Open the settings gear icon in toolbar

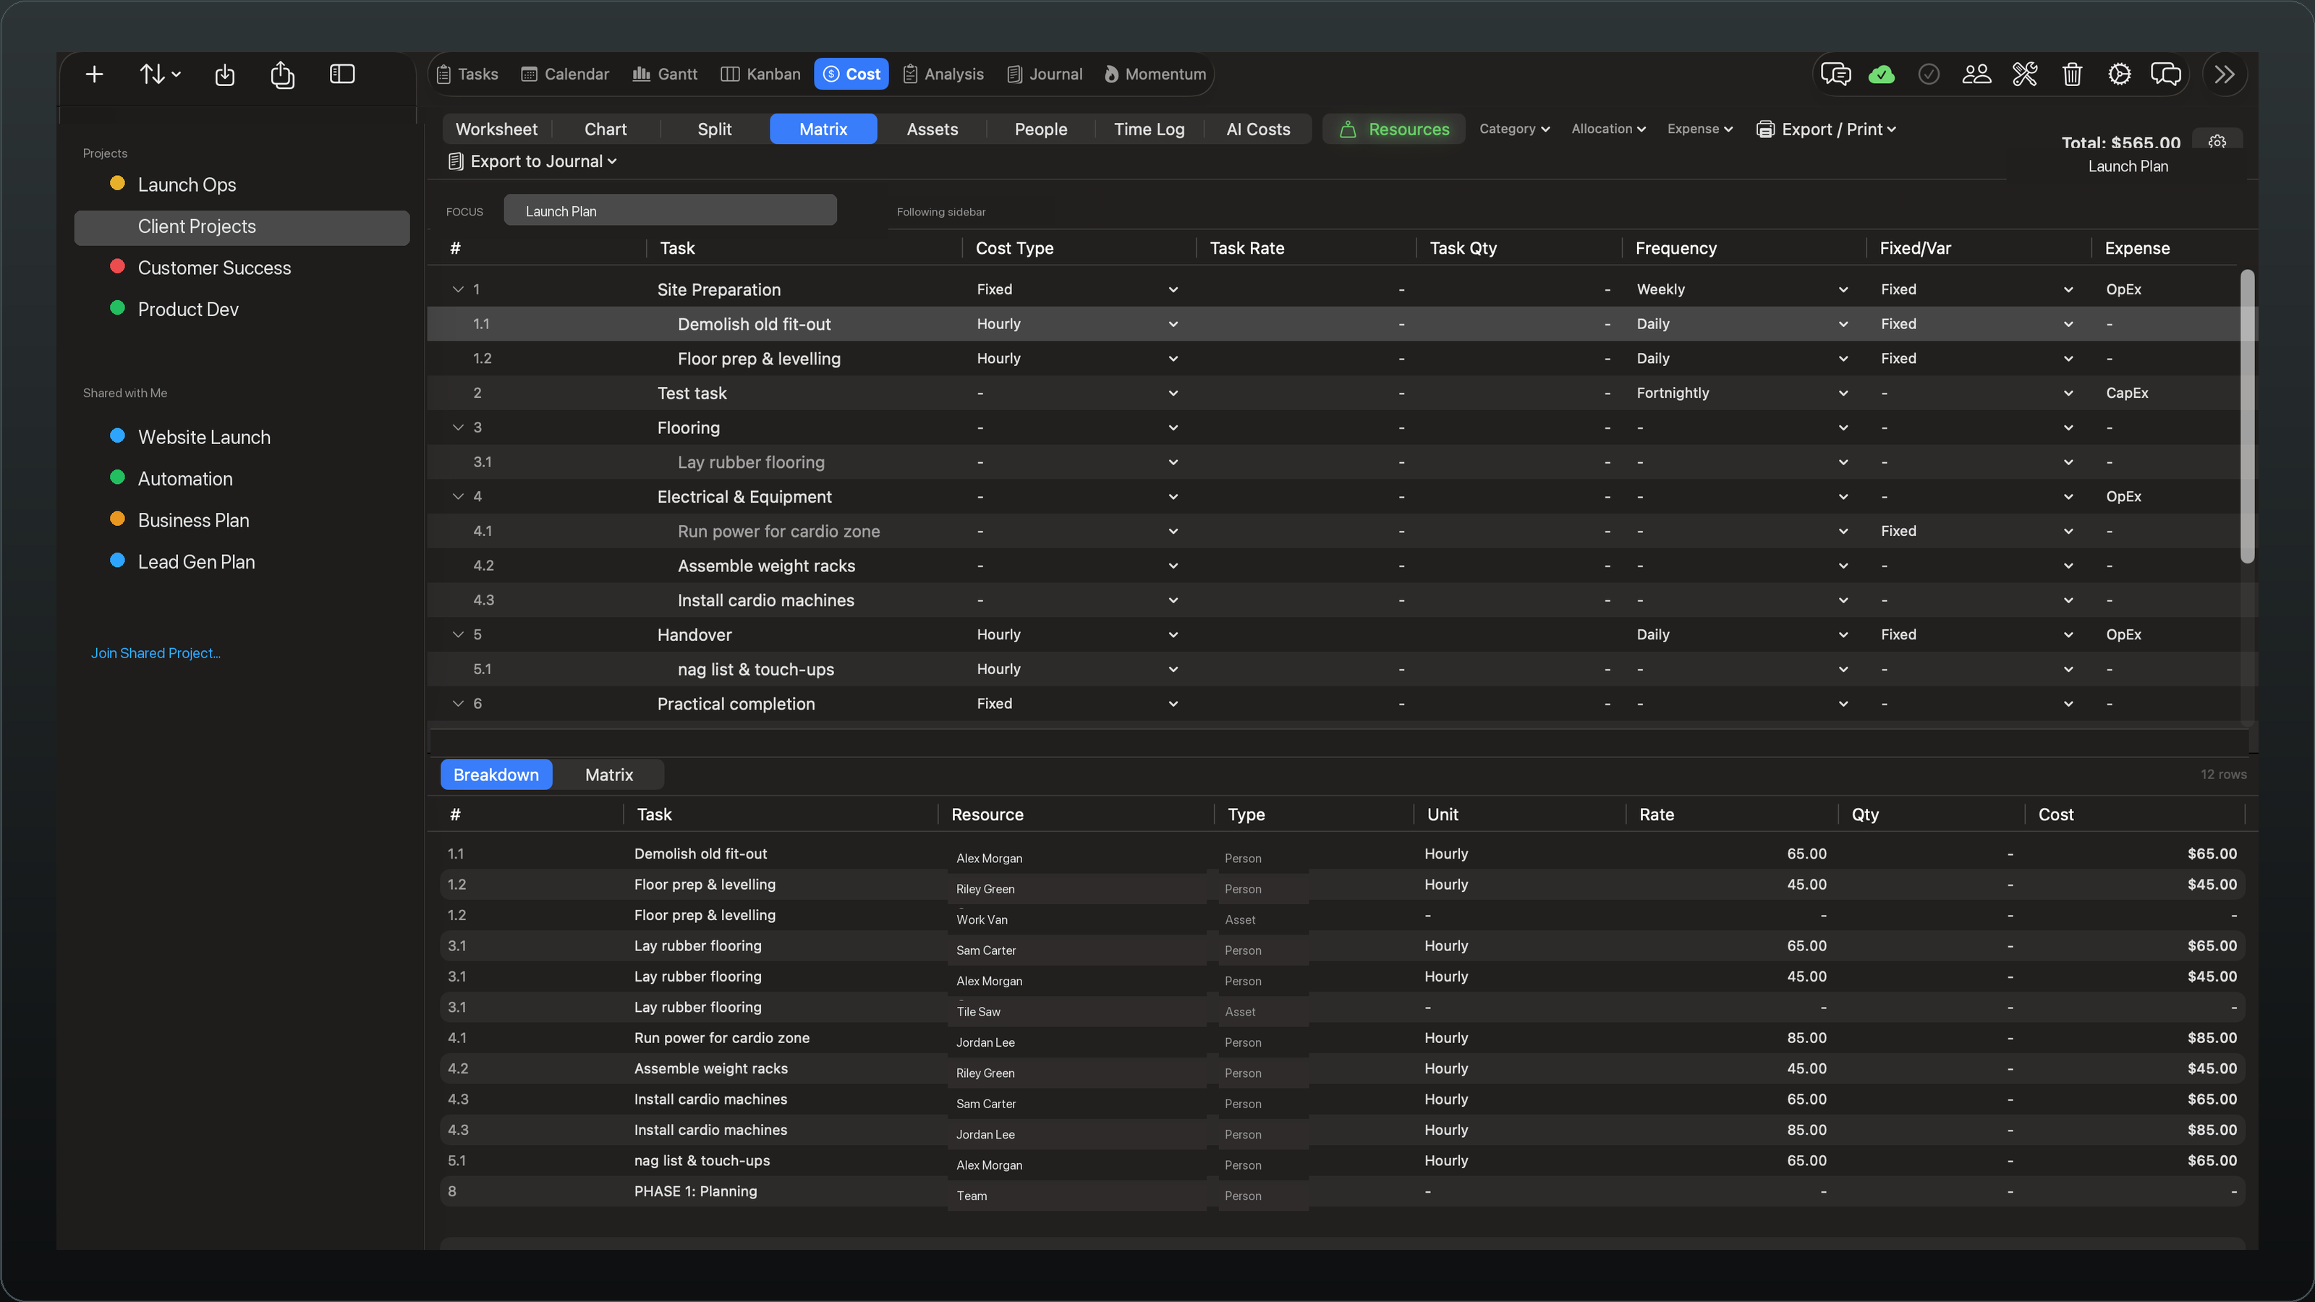pos(2119,74)
